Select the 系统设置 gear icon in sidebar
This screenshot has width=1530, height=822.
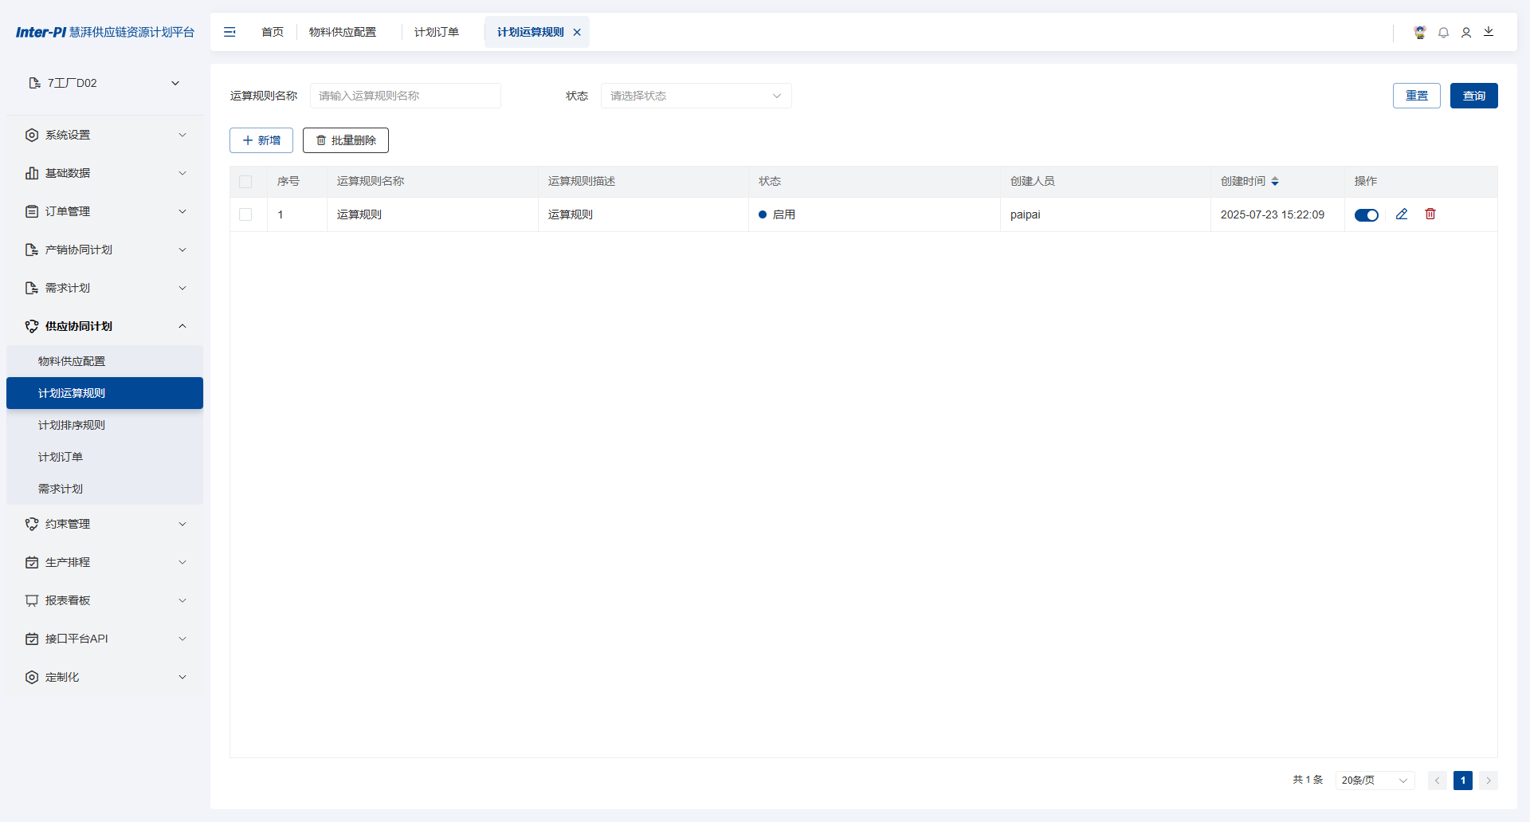[32, 135]
